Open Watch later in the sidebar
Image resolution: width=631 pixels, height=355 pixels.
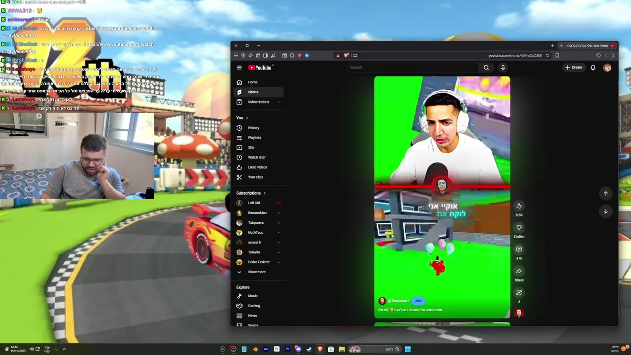(259, 157)
